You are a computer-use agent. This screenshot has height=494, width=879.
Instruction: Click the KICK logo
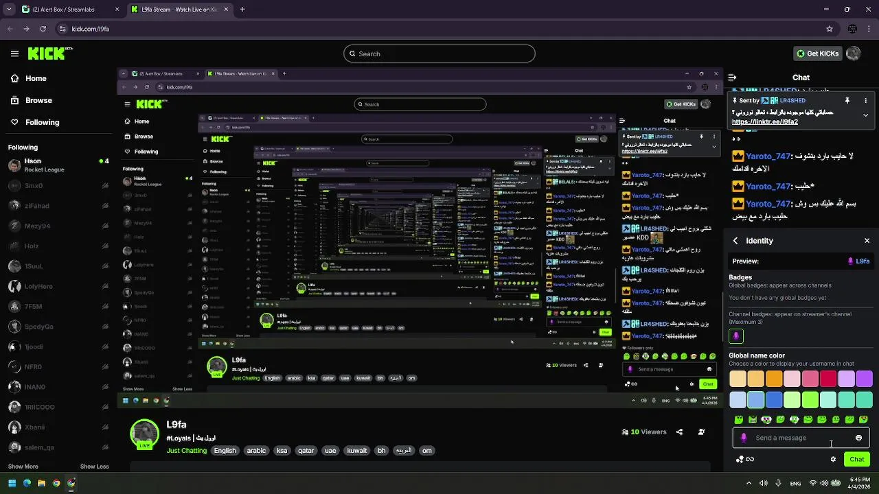[x=49, y=54]
